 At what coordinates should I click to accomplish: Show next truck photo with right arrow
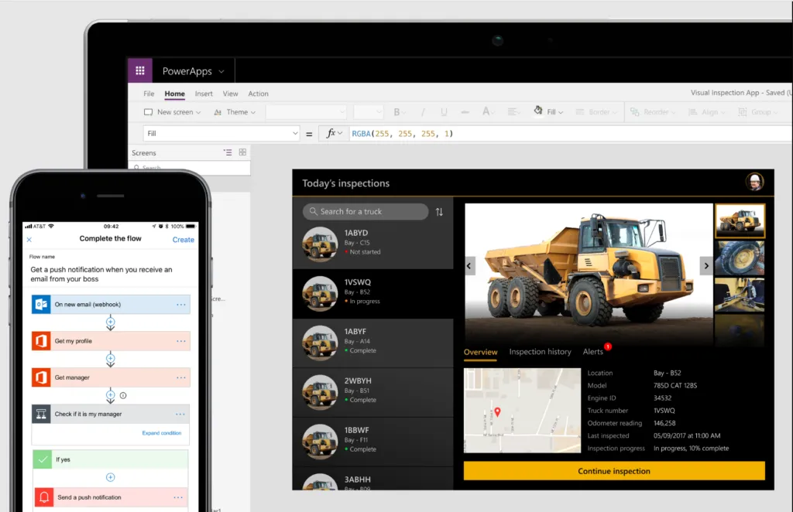pyautogui.click(x=706, y=265)
